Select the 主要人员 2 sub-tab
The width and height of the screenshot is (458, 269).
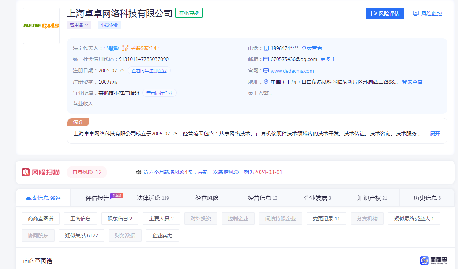[x=161, y=219]
